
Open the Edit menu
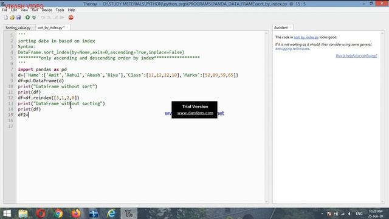14,10
